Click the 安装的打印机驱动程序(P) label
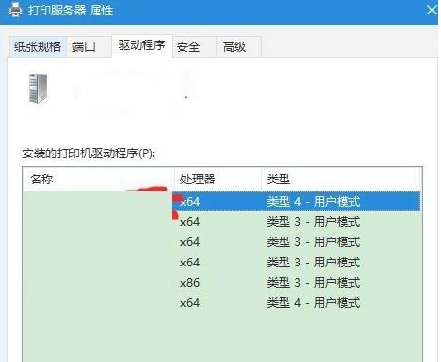The image size is (441, 362). (89, 153)
